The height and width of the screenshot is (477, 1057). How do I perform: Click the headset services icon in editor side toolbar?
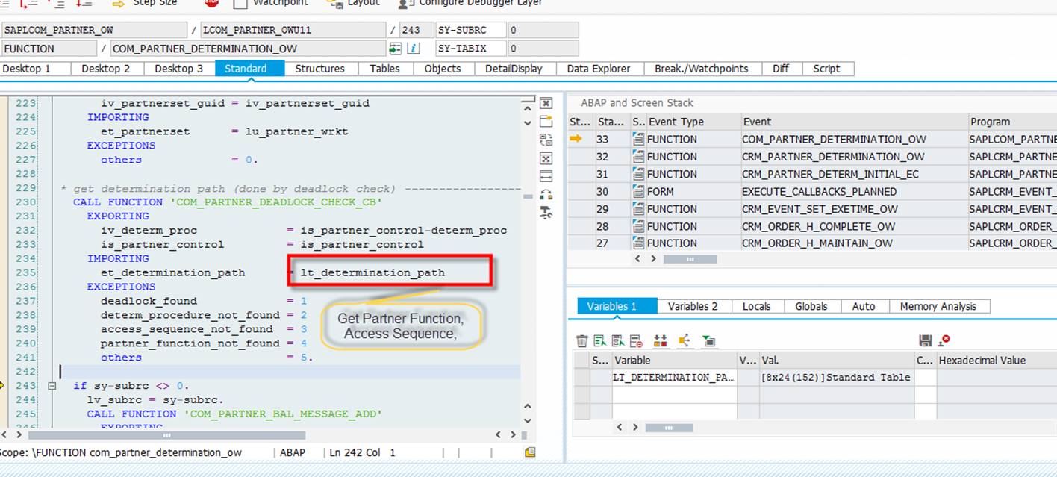(x=546, y=195)
